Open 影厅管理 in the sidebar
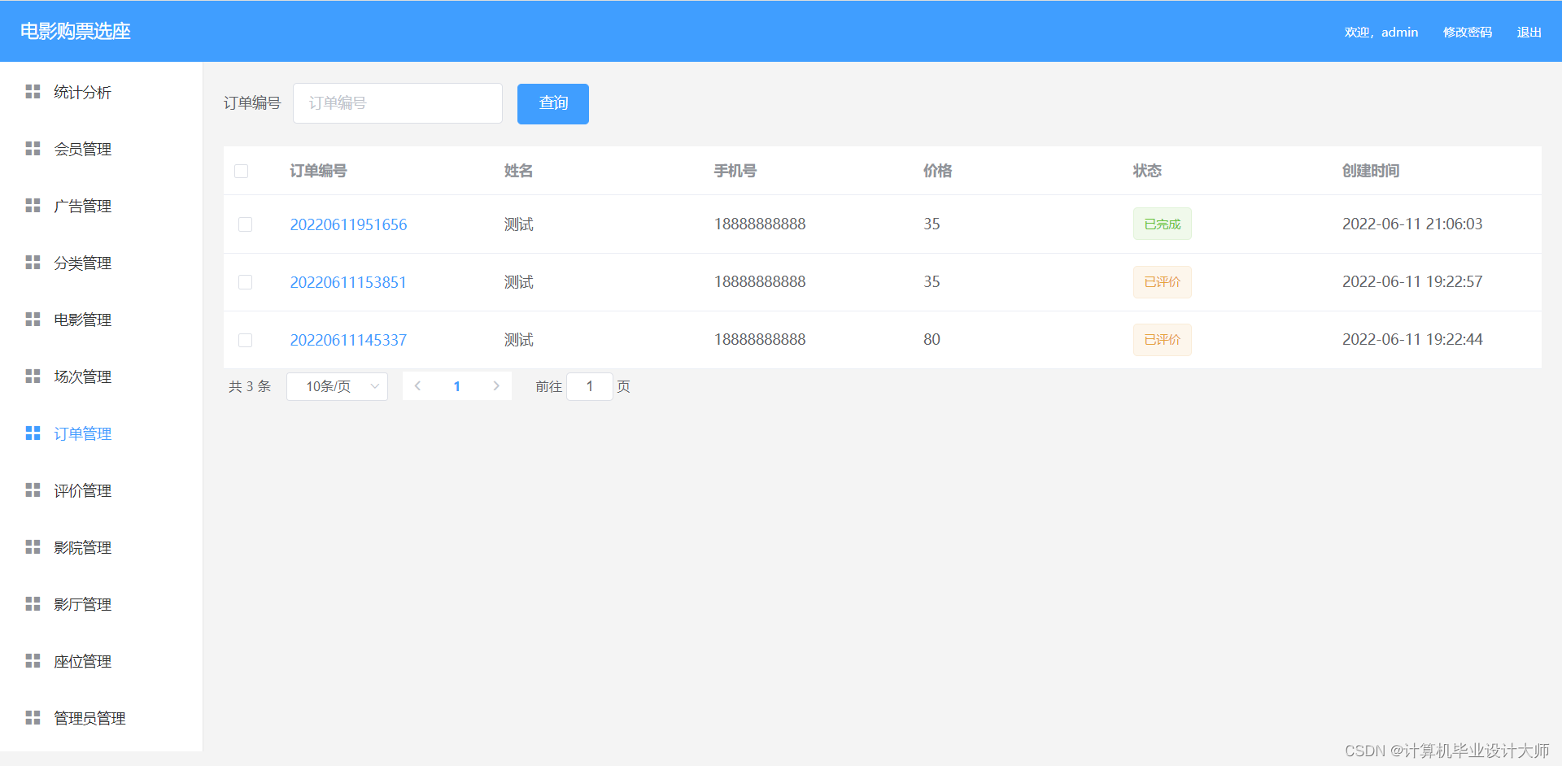Image resolution: width=1562 pixels, height=766 pixels. [x=82, y=605]
